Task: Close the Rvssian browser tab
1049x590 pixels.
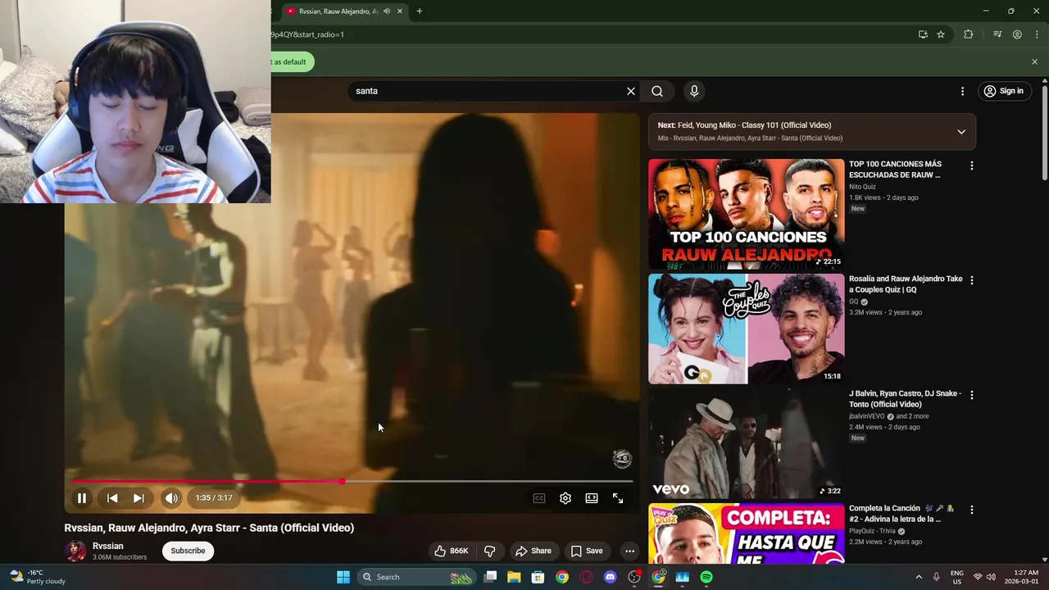Action: click(400, 11)
